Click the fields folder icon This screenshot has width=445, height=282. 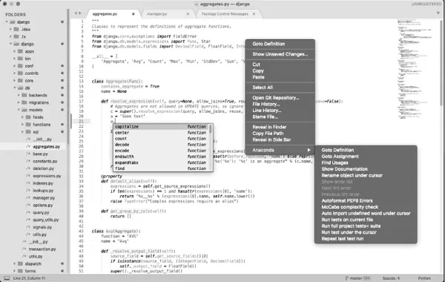(x=28, y=117)
